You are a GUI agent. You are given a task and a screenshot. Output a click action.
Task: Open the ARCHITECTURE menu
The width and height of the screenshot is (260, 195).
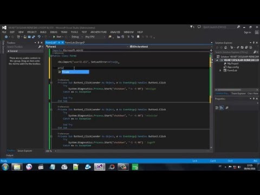(99, 32)
